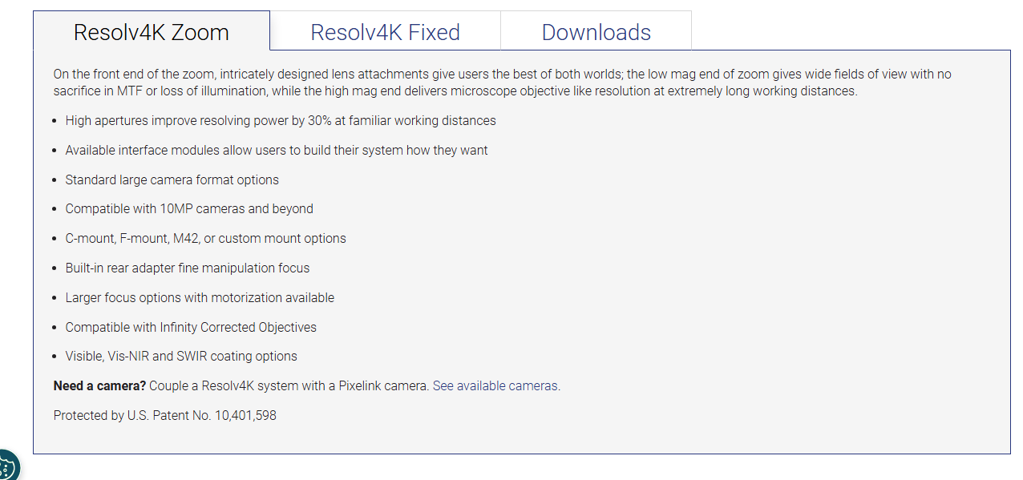Image resolution: width=1023 pixels, height=480 pixels.
Task: Click the bold Need a camera? text
Action: tap(100, 385)
